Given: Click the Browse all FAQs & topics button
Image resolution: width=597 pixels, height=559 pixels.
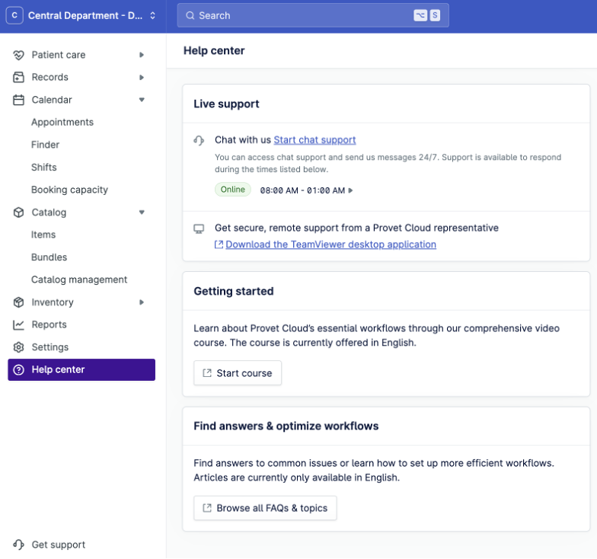Looking at the screenshot, I should pyautogui.click(x=265, y=508).
